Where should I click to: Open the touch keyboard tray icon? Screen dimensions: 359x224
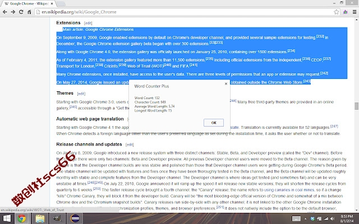296,219
